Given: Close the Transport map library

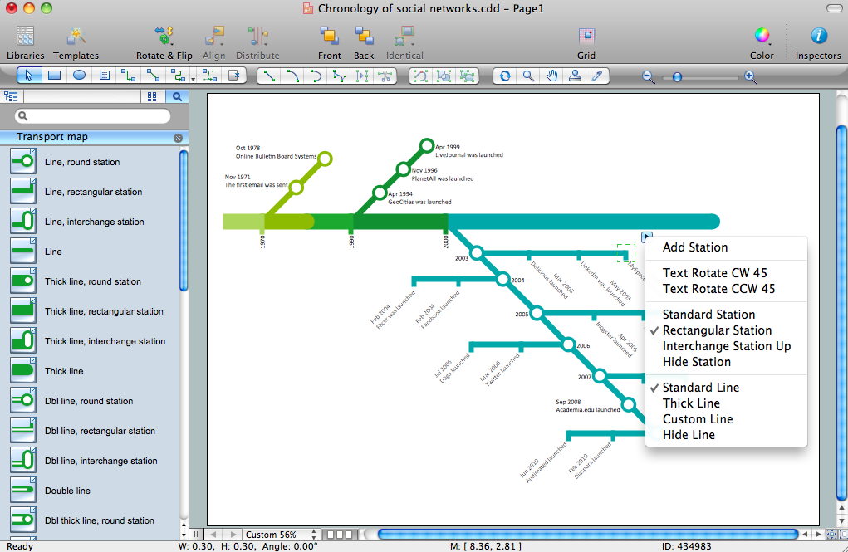Looking at the screenshot, I should pos(178,138).
